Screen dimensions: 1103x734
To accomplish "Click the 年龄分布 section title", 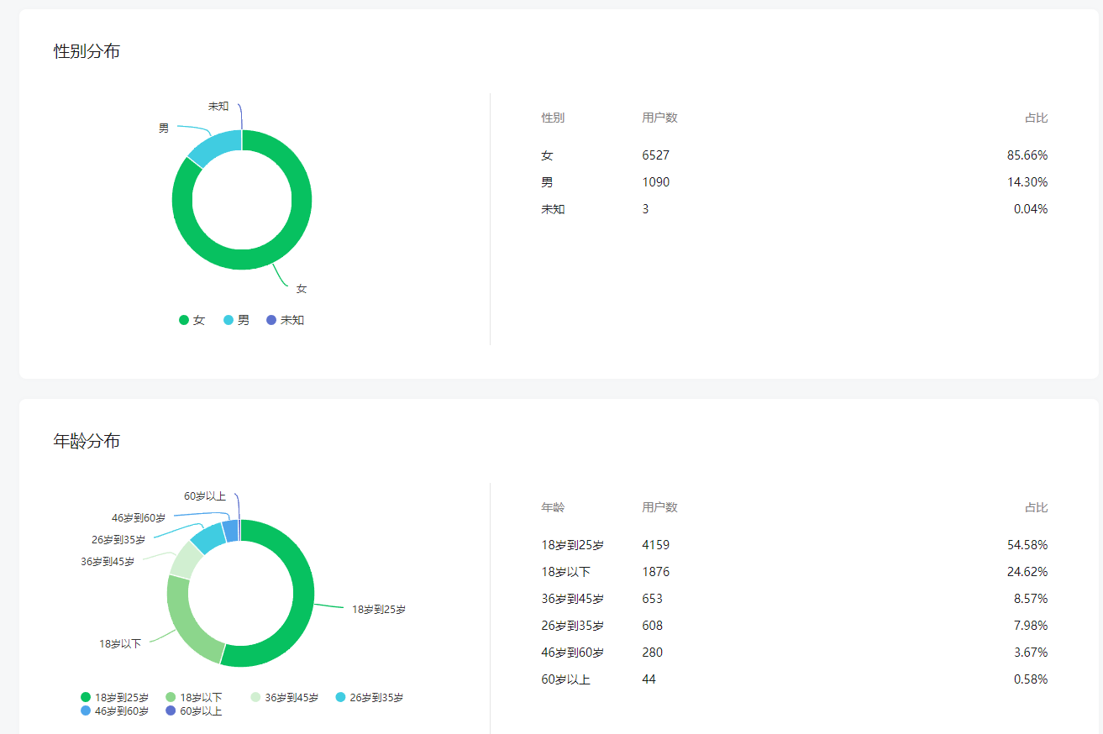I will point(87,441).
